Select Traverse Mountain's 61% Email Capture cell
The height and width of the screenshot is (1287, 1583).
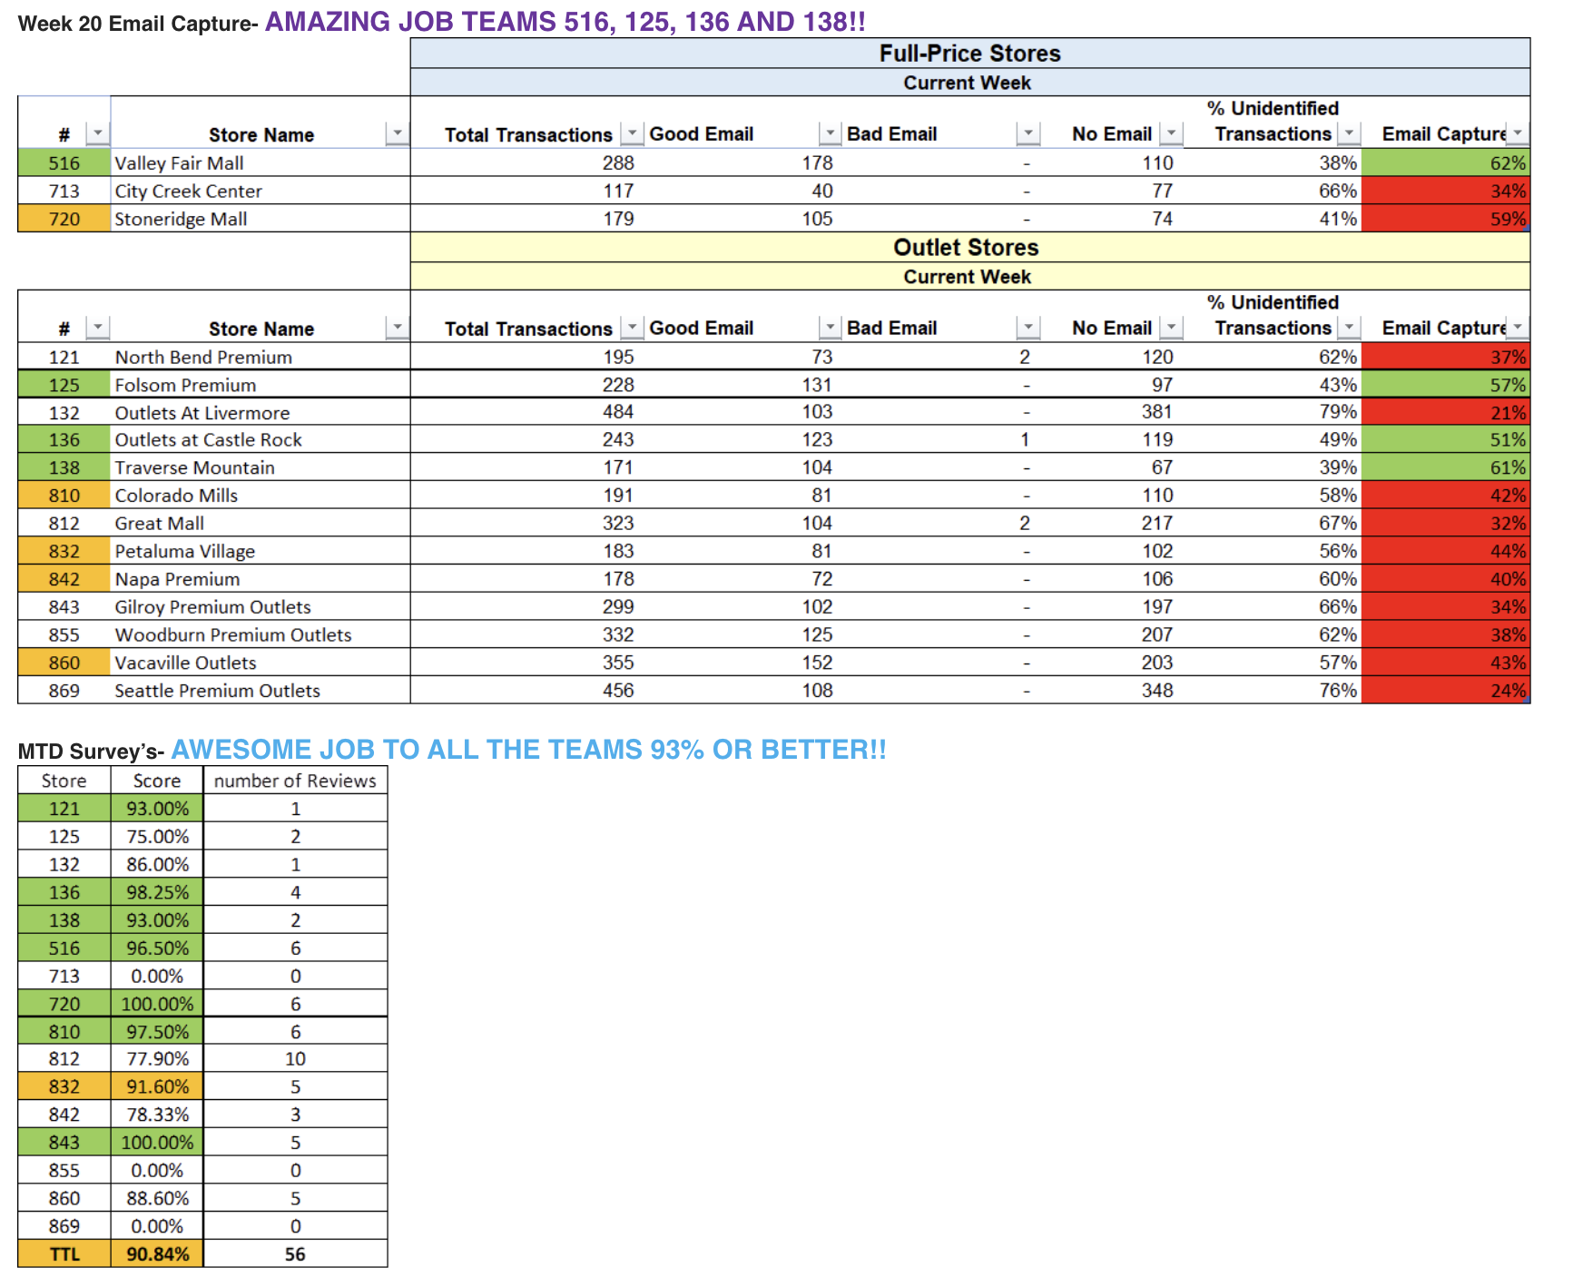click(x=1446, y=467)
